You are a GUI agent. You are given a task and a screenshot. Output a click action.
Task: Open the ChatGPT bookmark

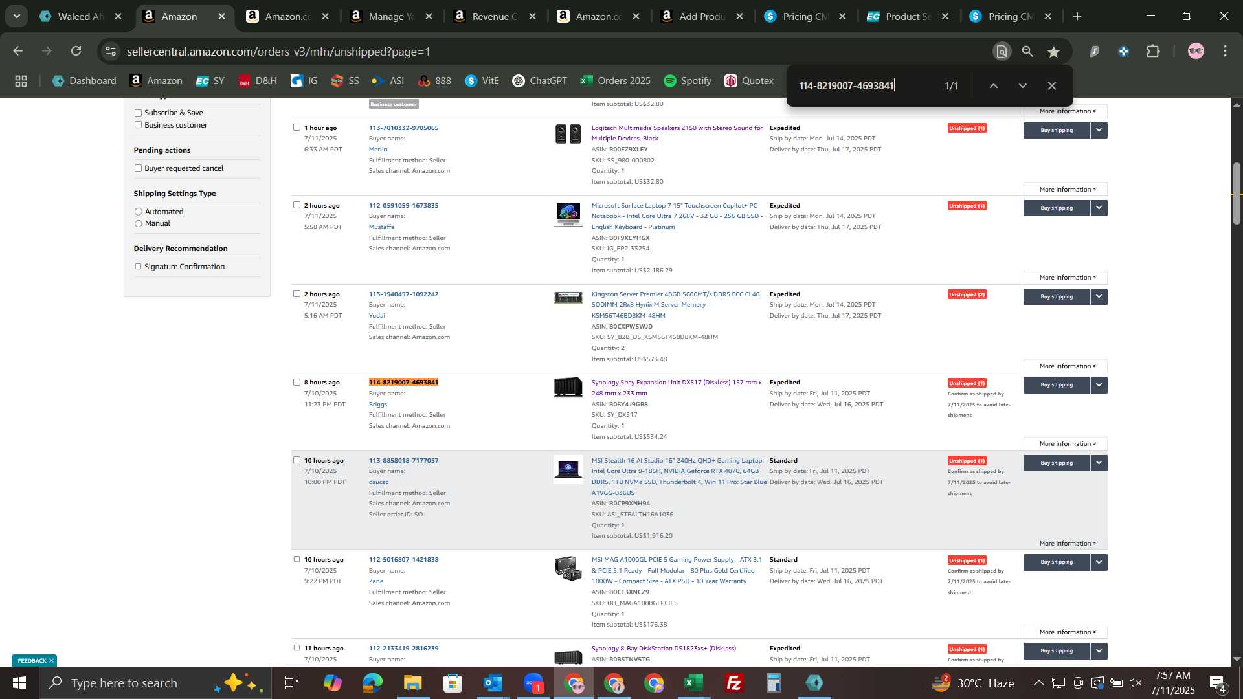539,81
